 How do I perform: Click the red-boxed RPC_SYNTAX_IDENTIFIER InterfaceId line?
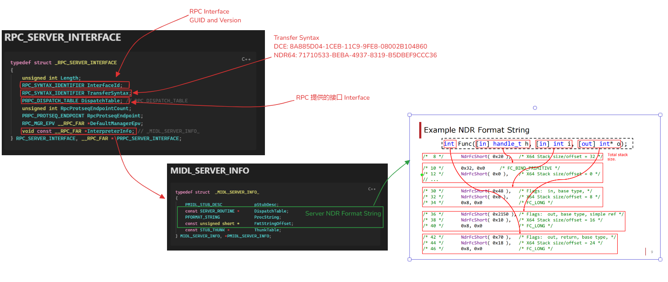[75, 85]
